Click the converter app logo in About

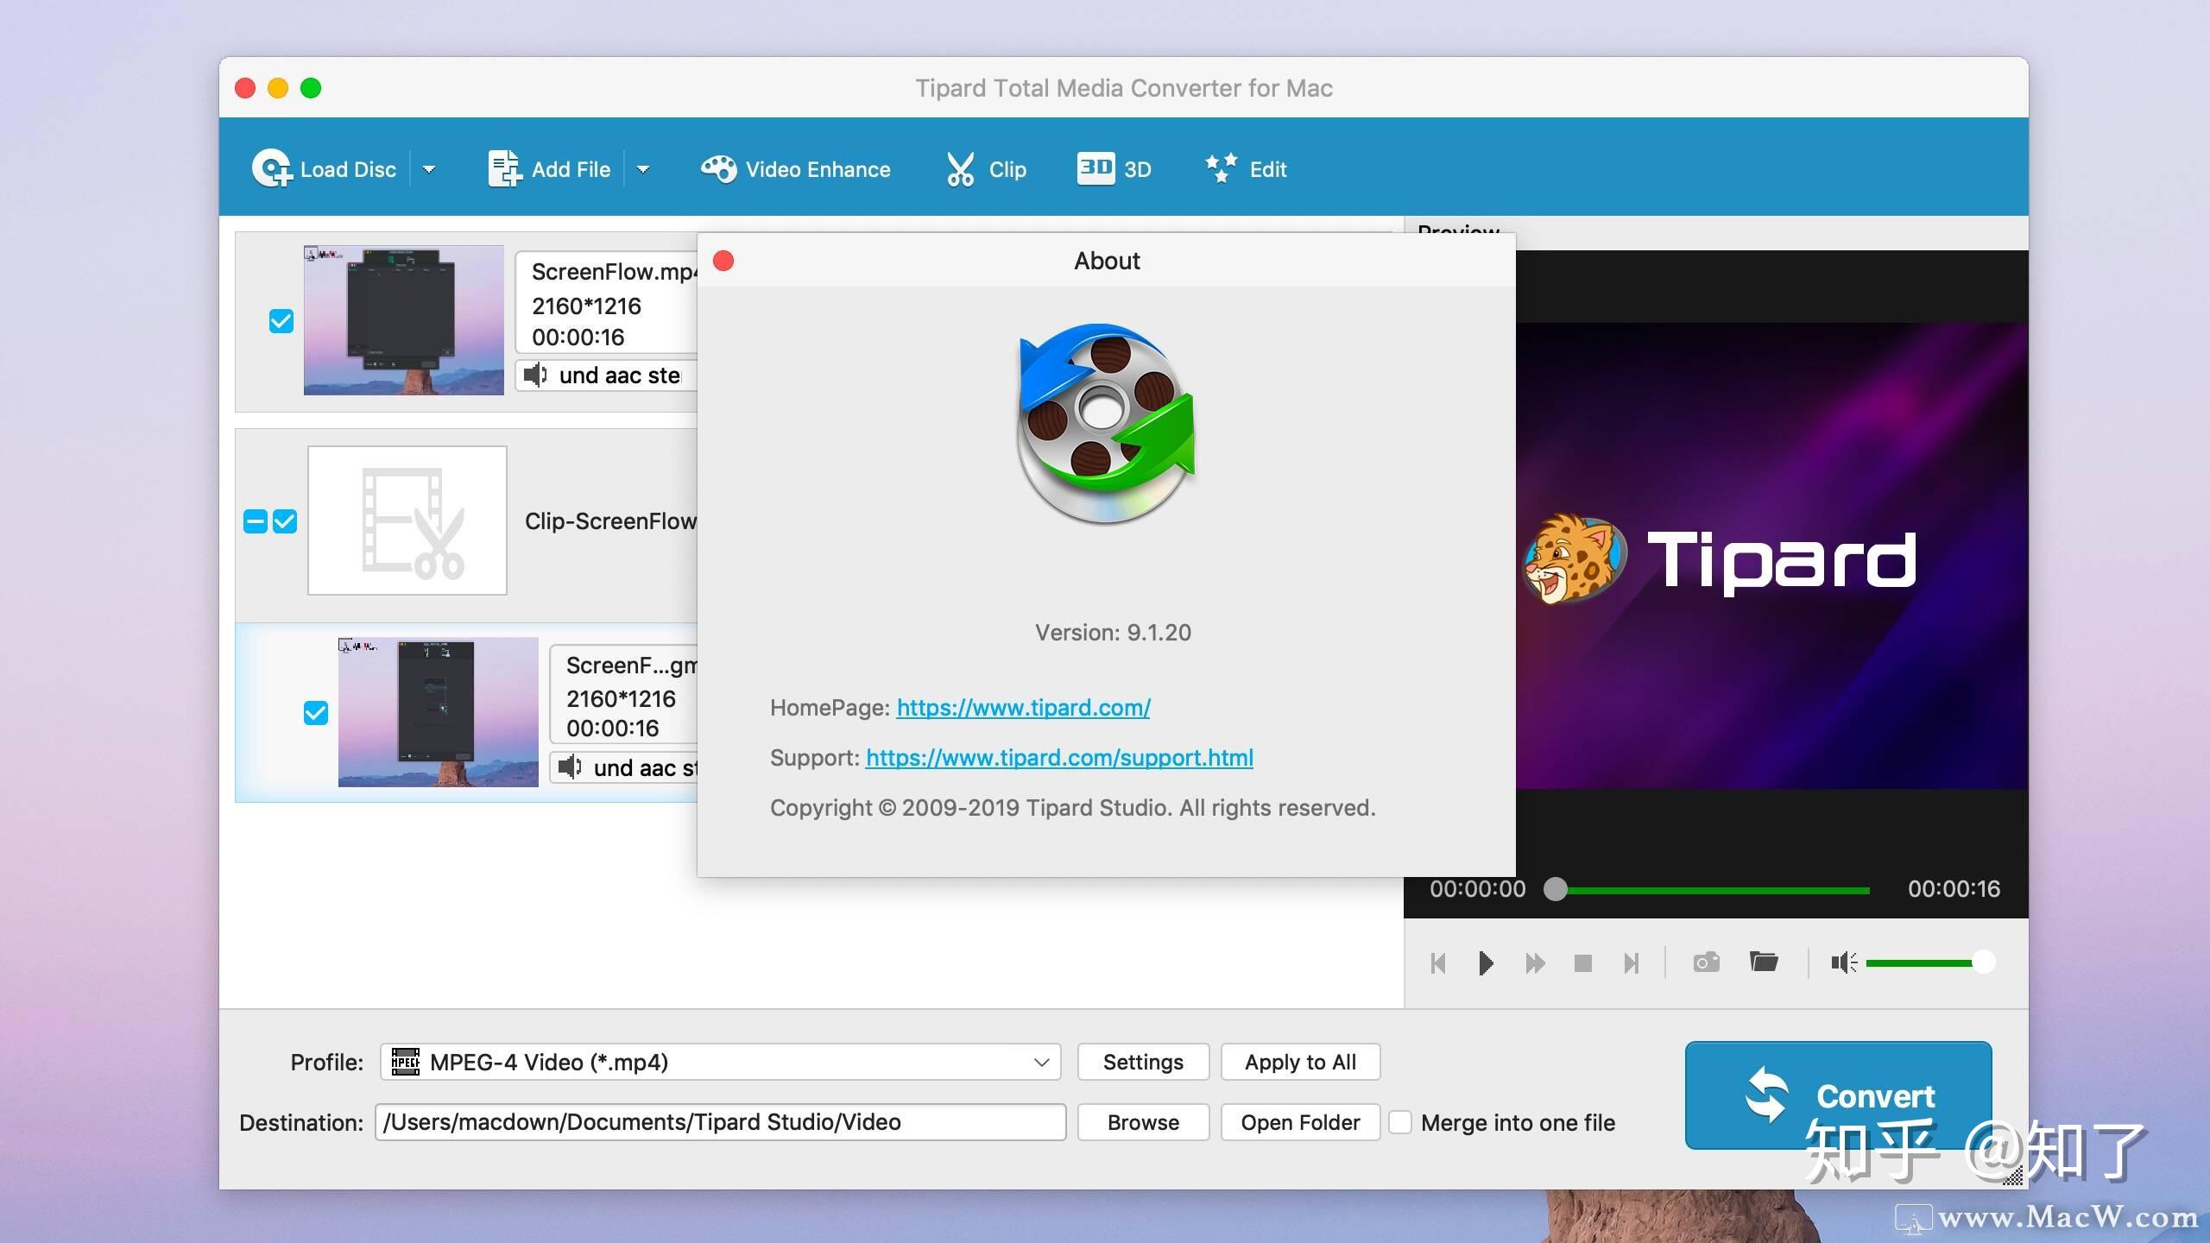(x=1106, y=423)
